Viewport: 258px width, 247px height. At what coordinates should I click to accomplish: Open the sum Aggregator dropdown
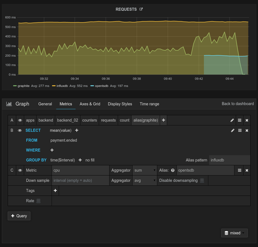145,170
